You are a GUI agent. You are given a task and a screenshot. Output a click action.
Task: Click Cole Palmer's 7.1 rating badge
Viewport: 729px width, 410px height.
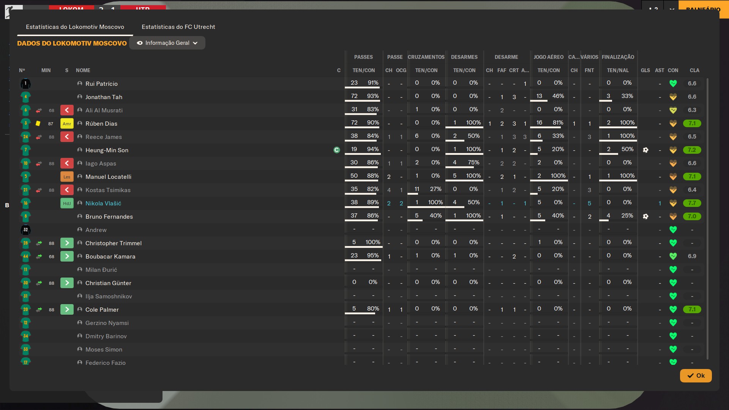[692, 309]
